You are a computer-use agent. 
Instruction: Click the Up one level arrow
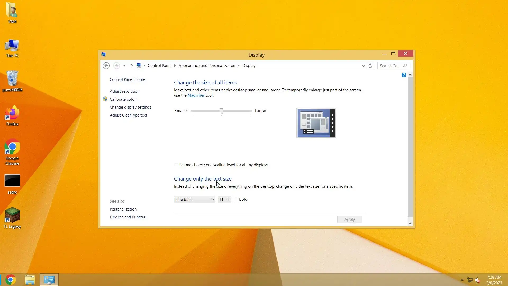(131, 66)
